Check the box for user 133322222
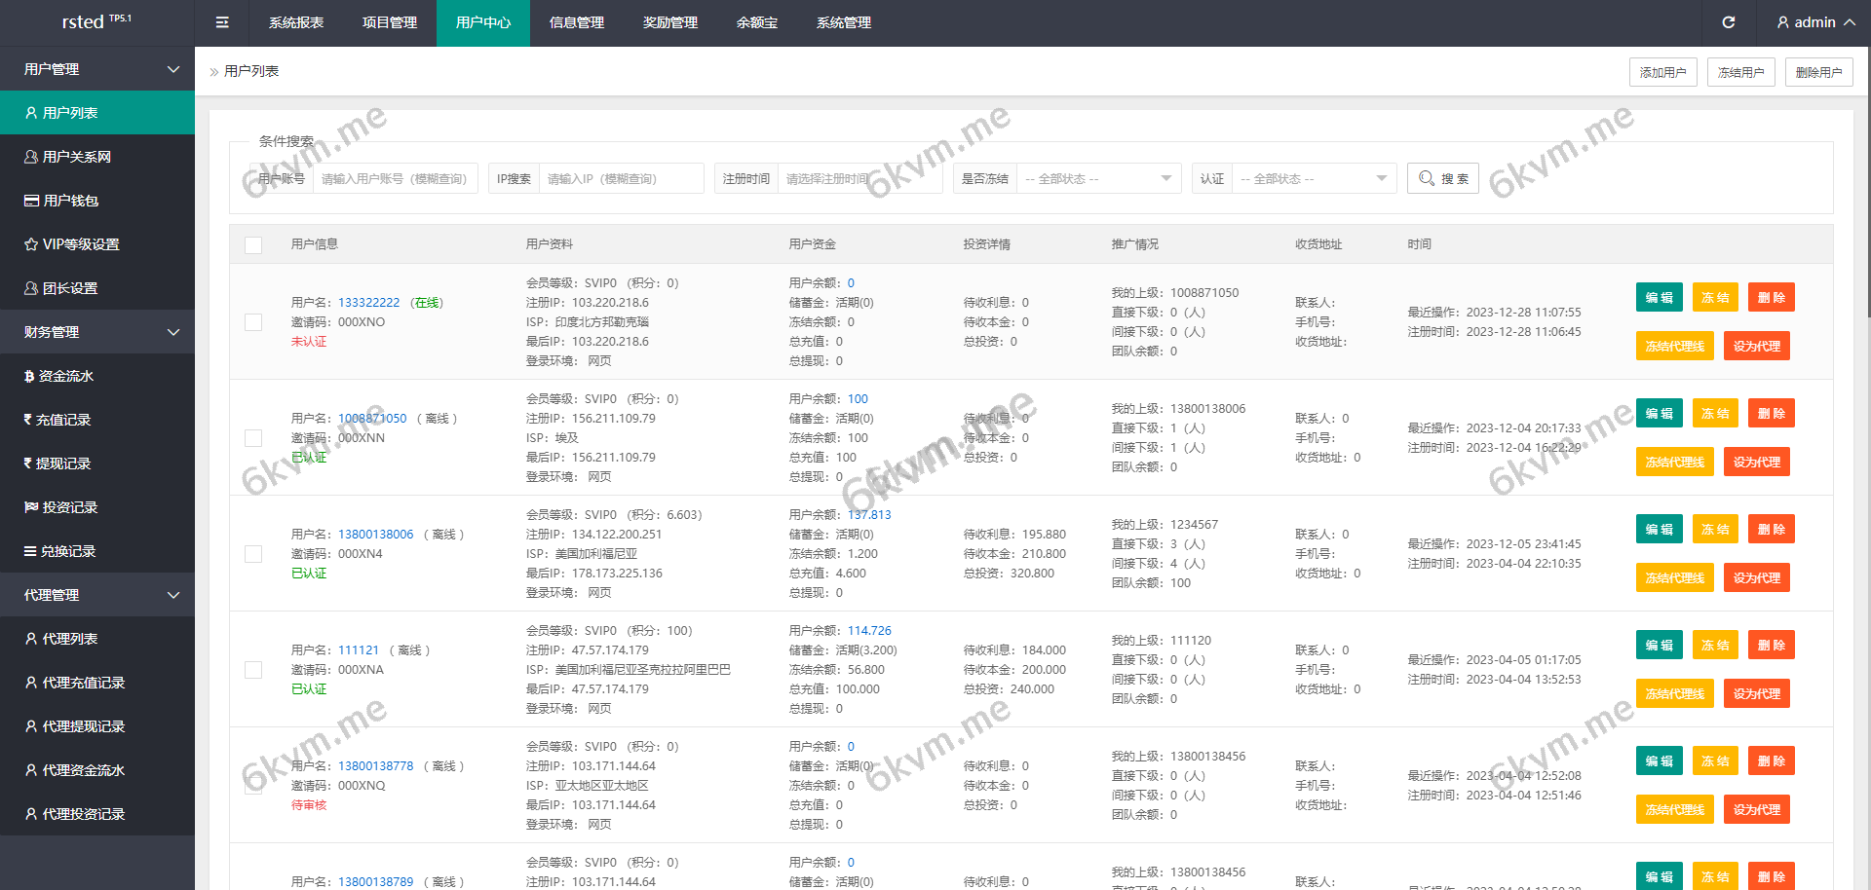This screenshot has height=890, width=1871. click(x=253, y=322)
